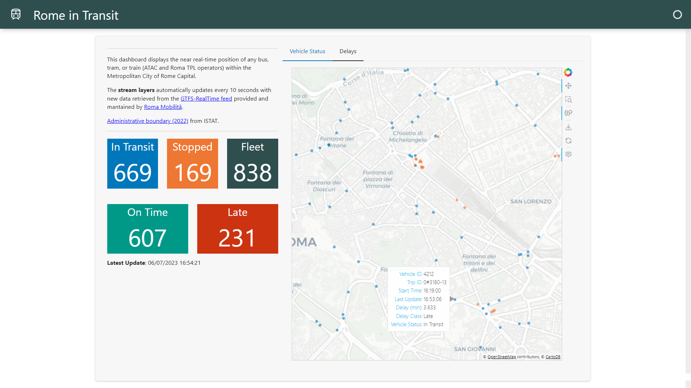
Task: Click the busy indicator circle
Action: (677, 14)
